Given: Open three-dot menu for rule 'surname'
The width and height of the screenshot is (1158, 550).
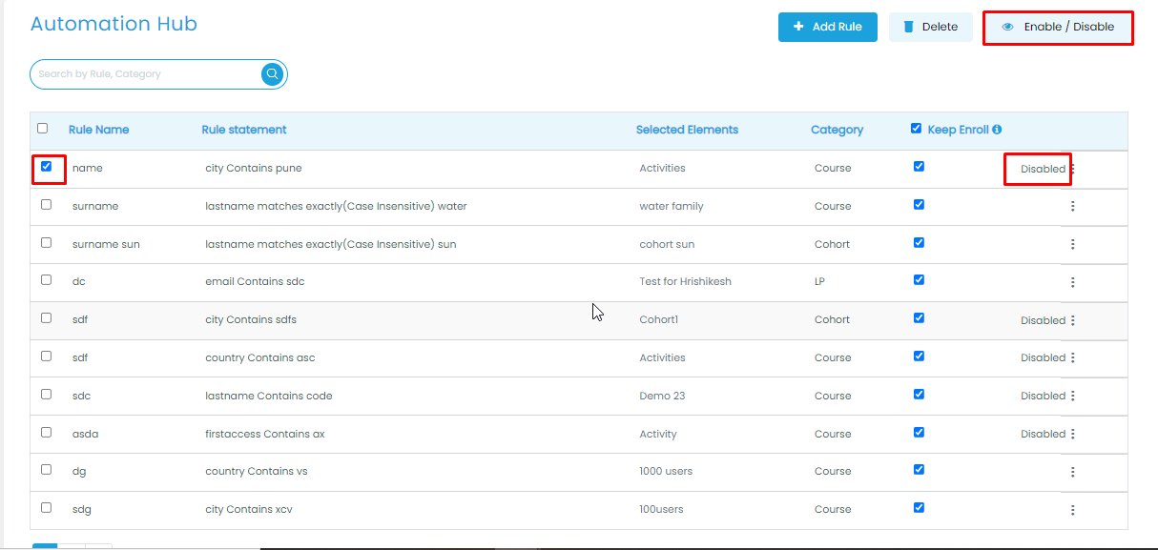Looking at the screenshot, I should tap(1073, 206).
